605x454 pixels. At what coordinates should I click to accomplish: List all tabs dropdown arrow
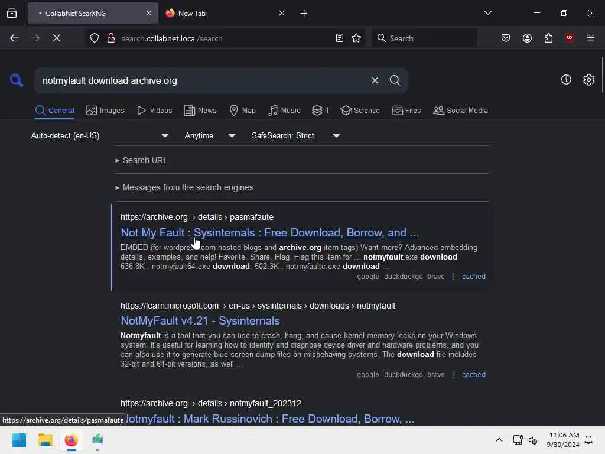[487, 13]
